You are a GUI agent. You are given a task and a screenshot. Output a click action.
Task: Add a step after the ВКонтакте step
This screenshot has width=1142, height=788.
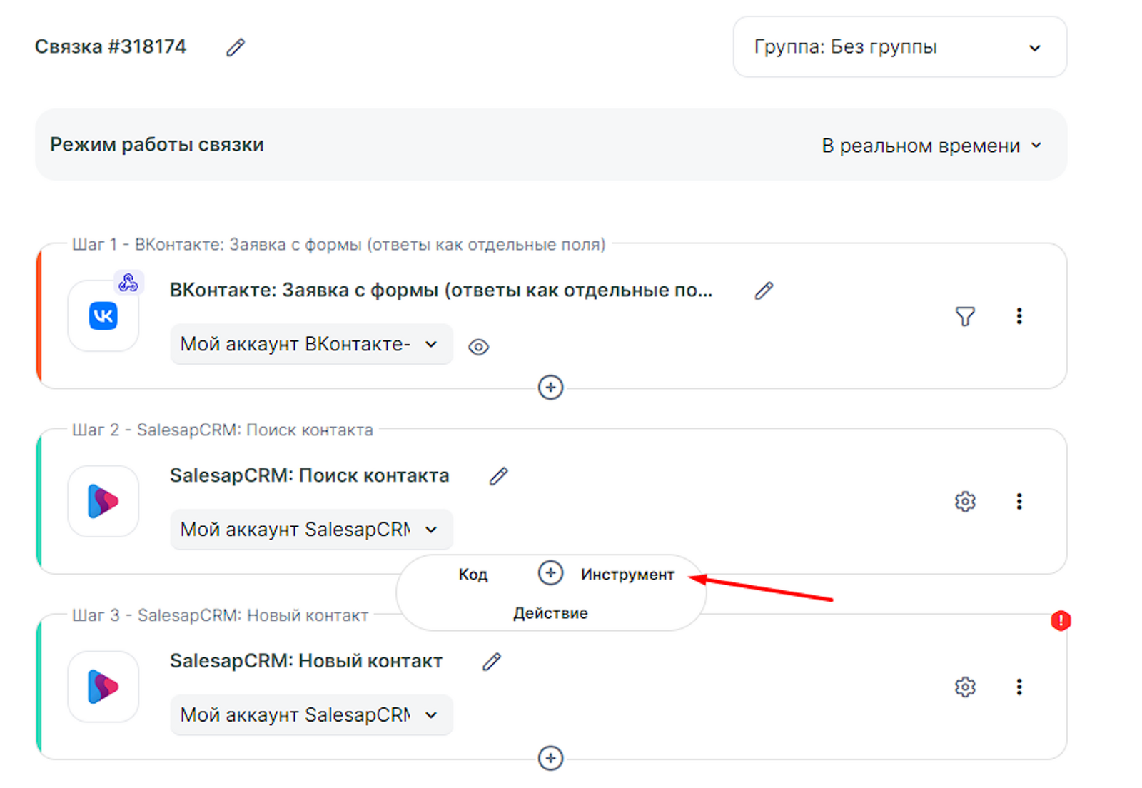[550, 388]
